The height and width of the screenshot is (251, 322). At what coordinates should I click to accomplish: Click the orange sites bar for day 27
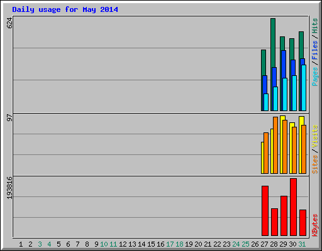click(266, 153)
